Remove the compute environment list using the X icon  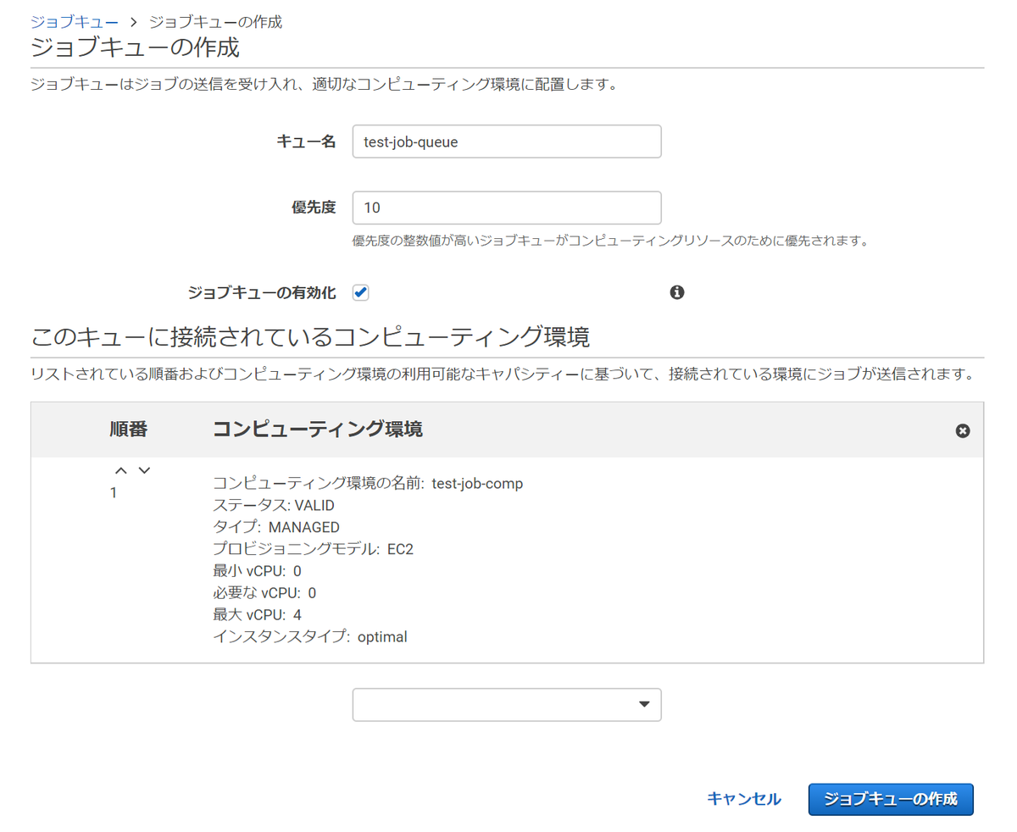[x=962, y=430]
